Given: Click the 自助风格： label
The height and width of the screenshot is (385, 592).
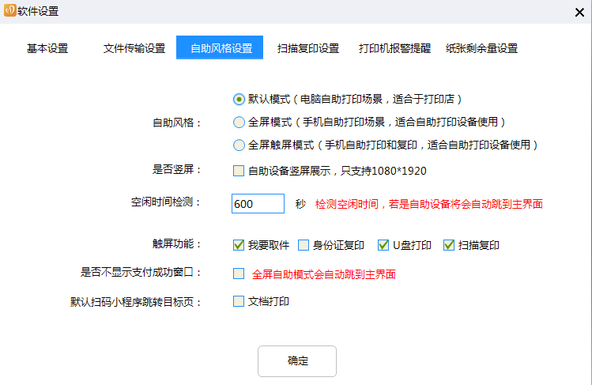Looking at the screenshot, I should point(177,123).
